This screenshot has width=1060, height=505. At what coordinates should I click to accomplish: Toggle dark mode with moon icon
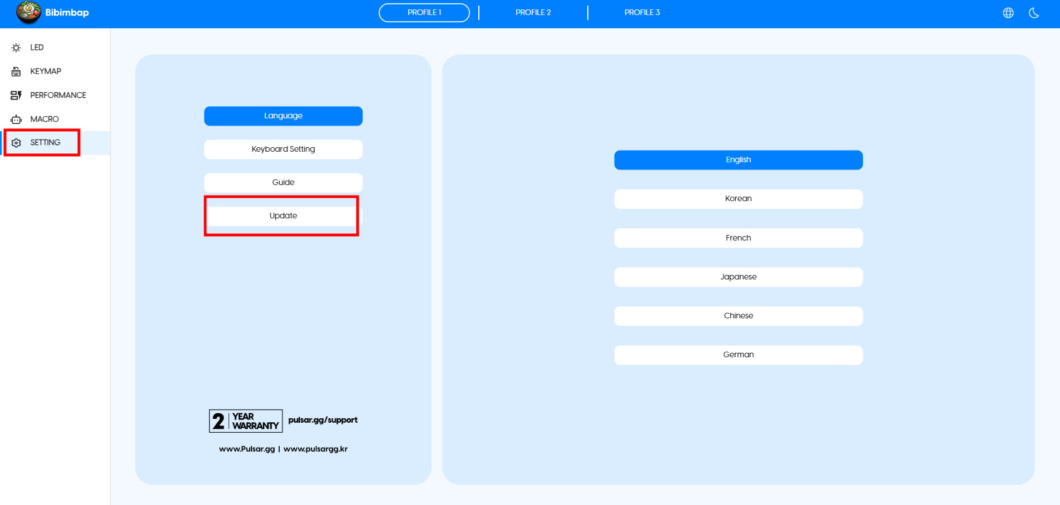[x=1034, y=13]
